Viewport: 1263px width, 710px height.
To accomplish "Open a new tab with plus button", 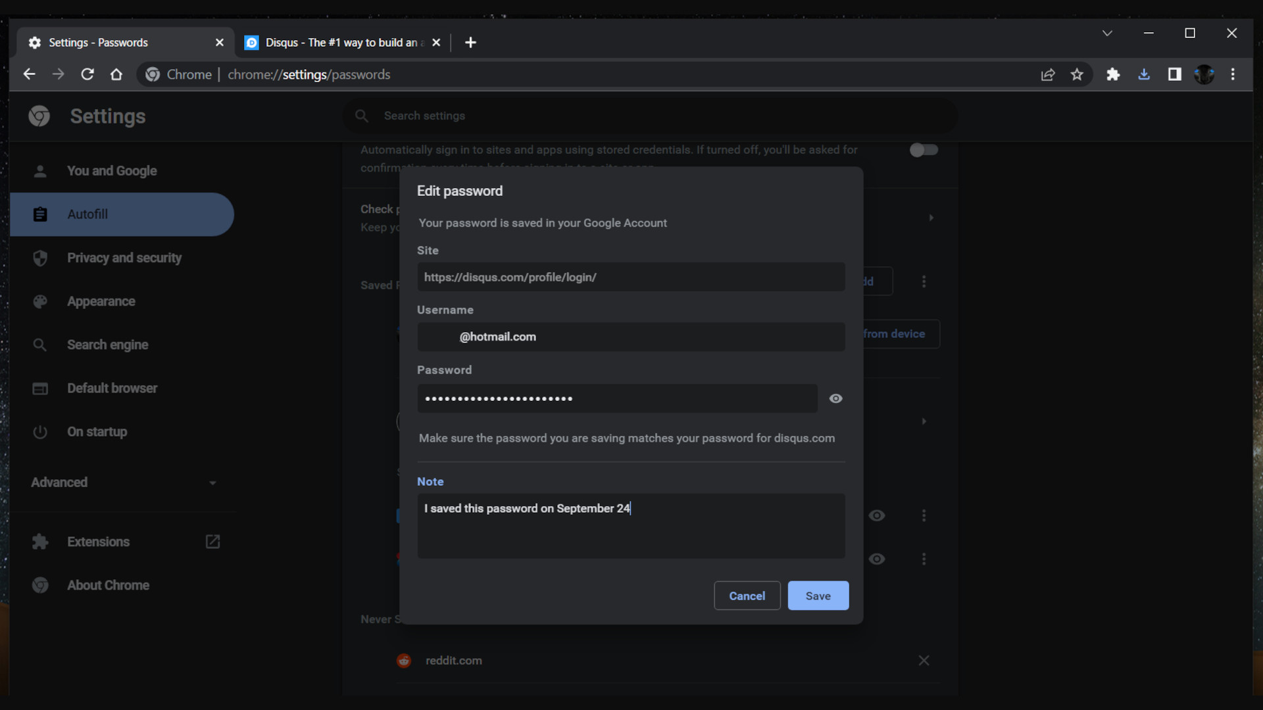I will pos(470,42).
